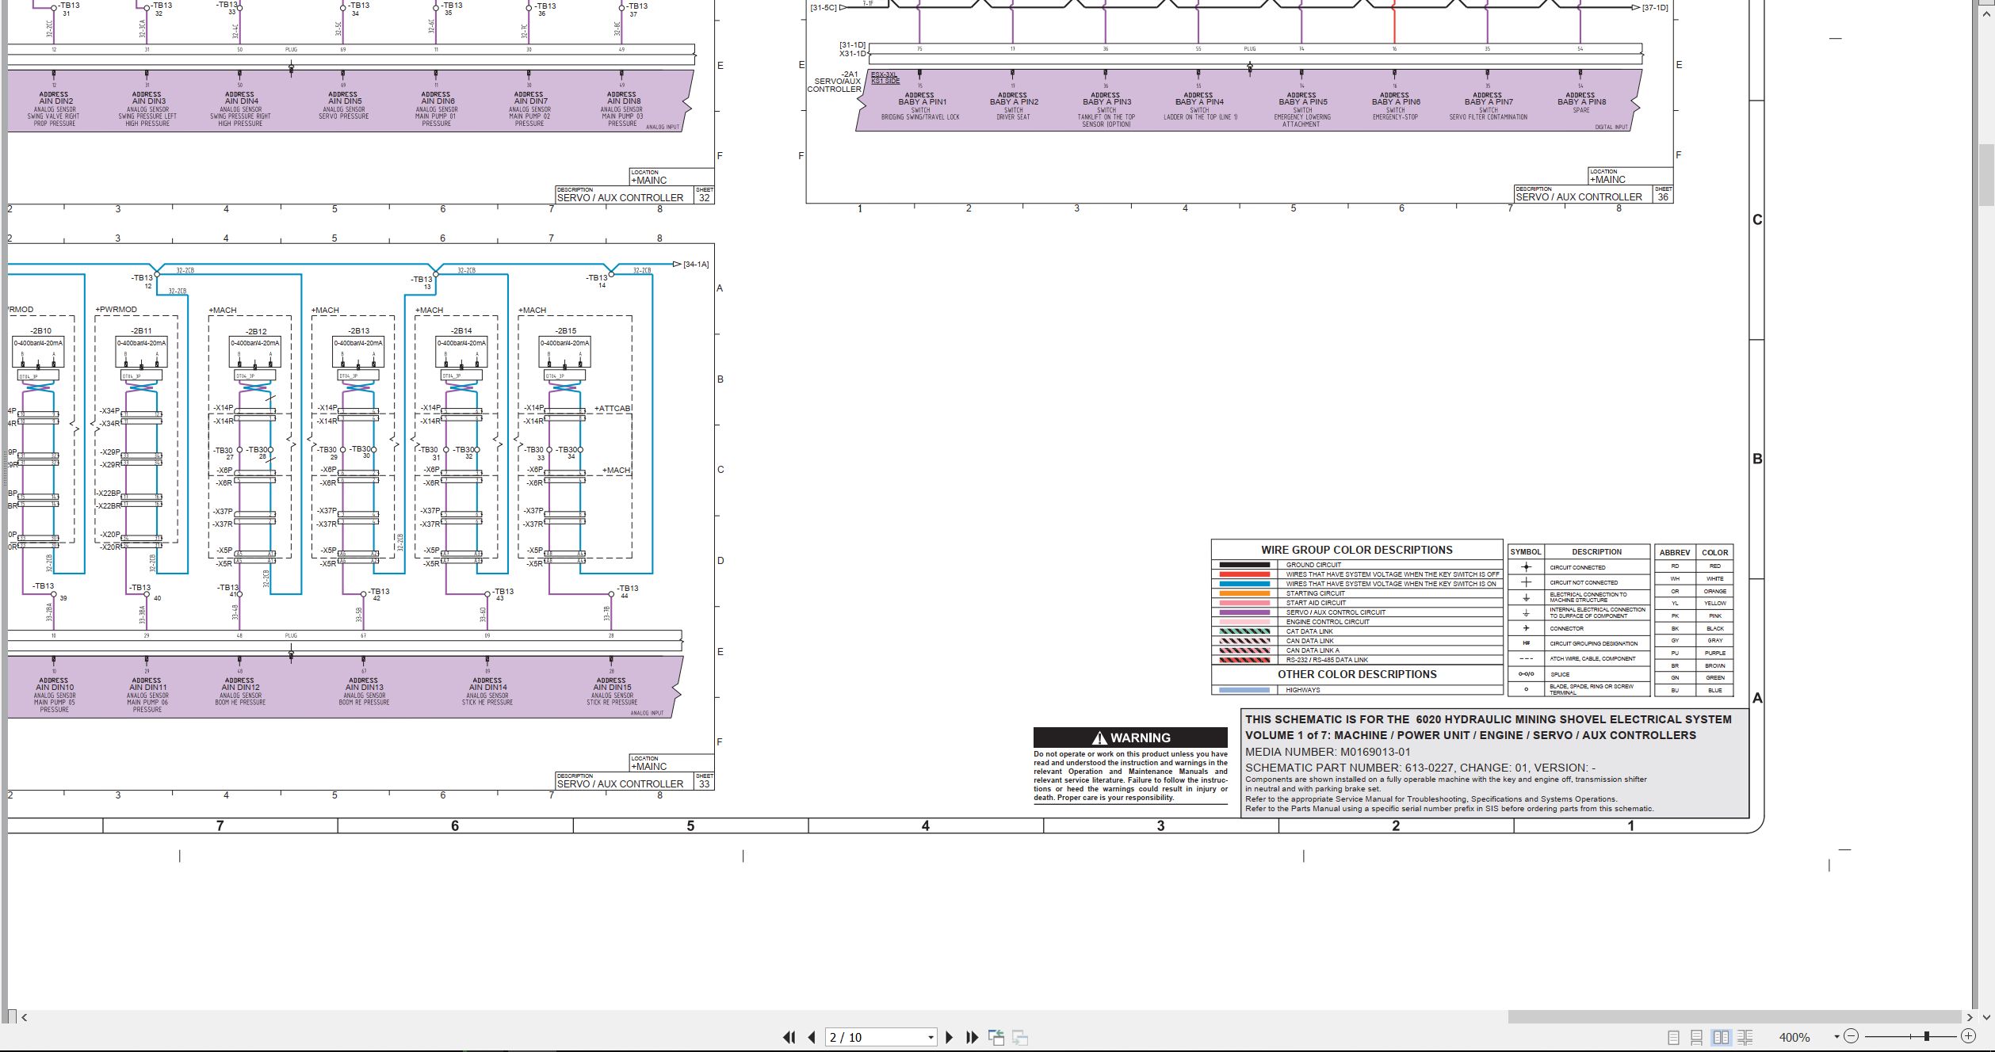This screenshot has width=1995, height=1052.
Task: Click the BABY A PIN1 address block
Action: 920,106
